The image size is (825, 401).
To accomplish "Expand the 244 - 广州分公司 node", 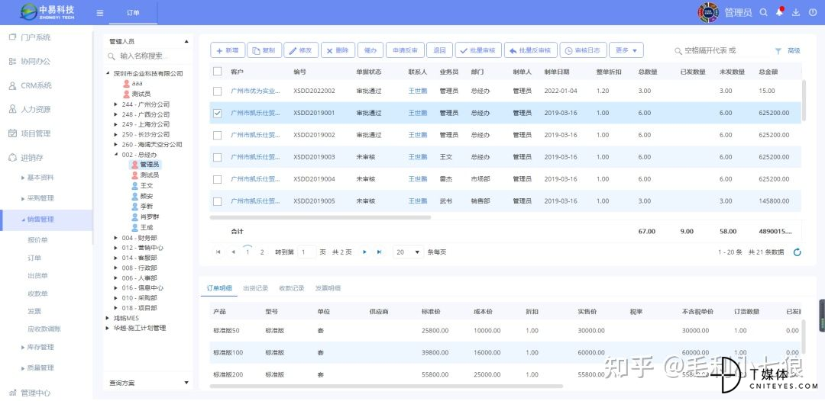I will [116, 104].
